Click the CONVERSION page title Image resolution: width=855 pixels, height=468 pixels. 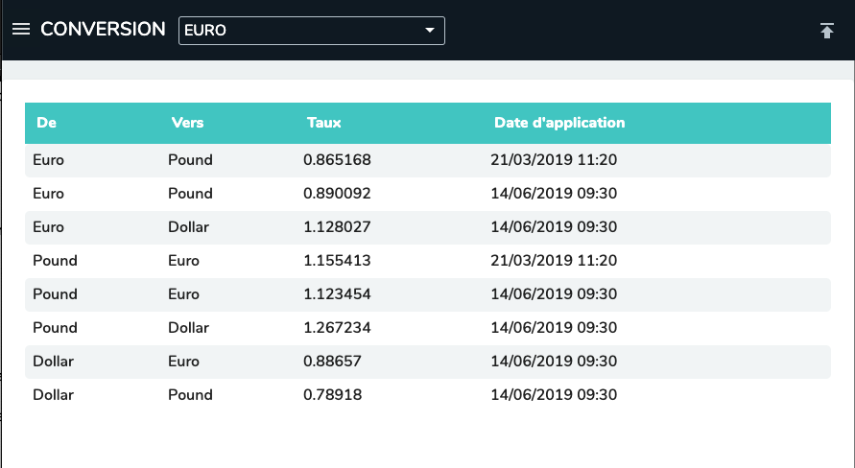click(x=103, y=30)
